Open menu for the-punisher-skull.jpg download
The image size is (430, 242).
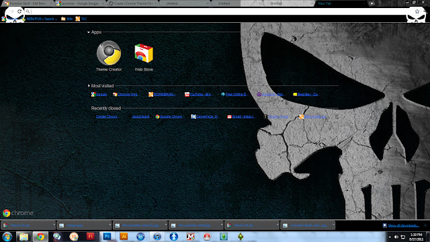click(222, 225)
